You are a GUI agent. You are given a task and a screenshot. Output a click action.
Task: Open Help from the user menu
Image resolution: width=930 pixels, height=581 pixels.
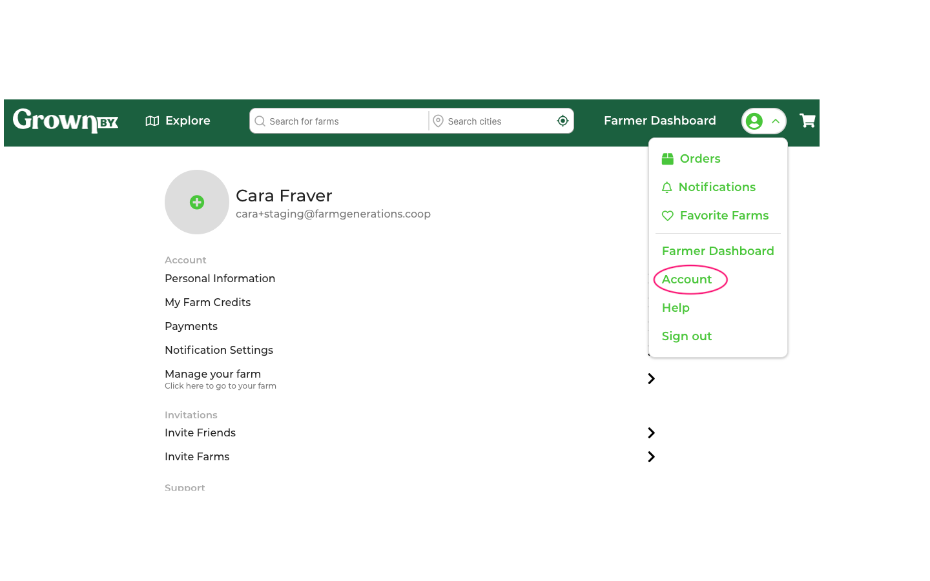point(676,308)
